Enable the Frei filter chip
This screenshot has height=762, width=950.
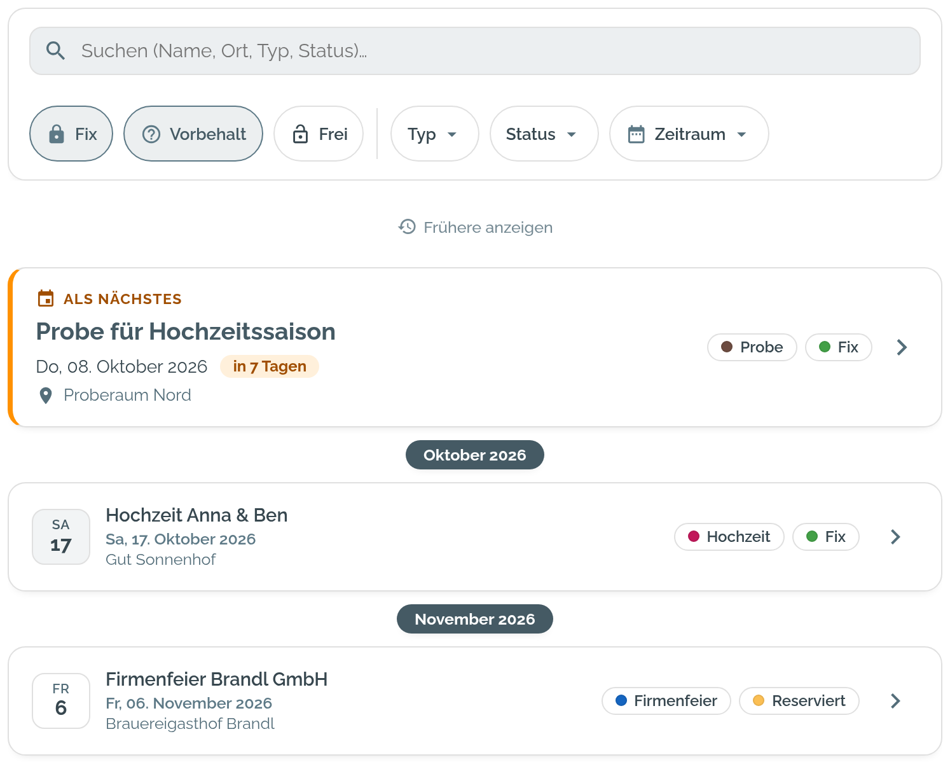[x=319, y=134]
